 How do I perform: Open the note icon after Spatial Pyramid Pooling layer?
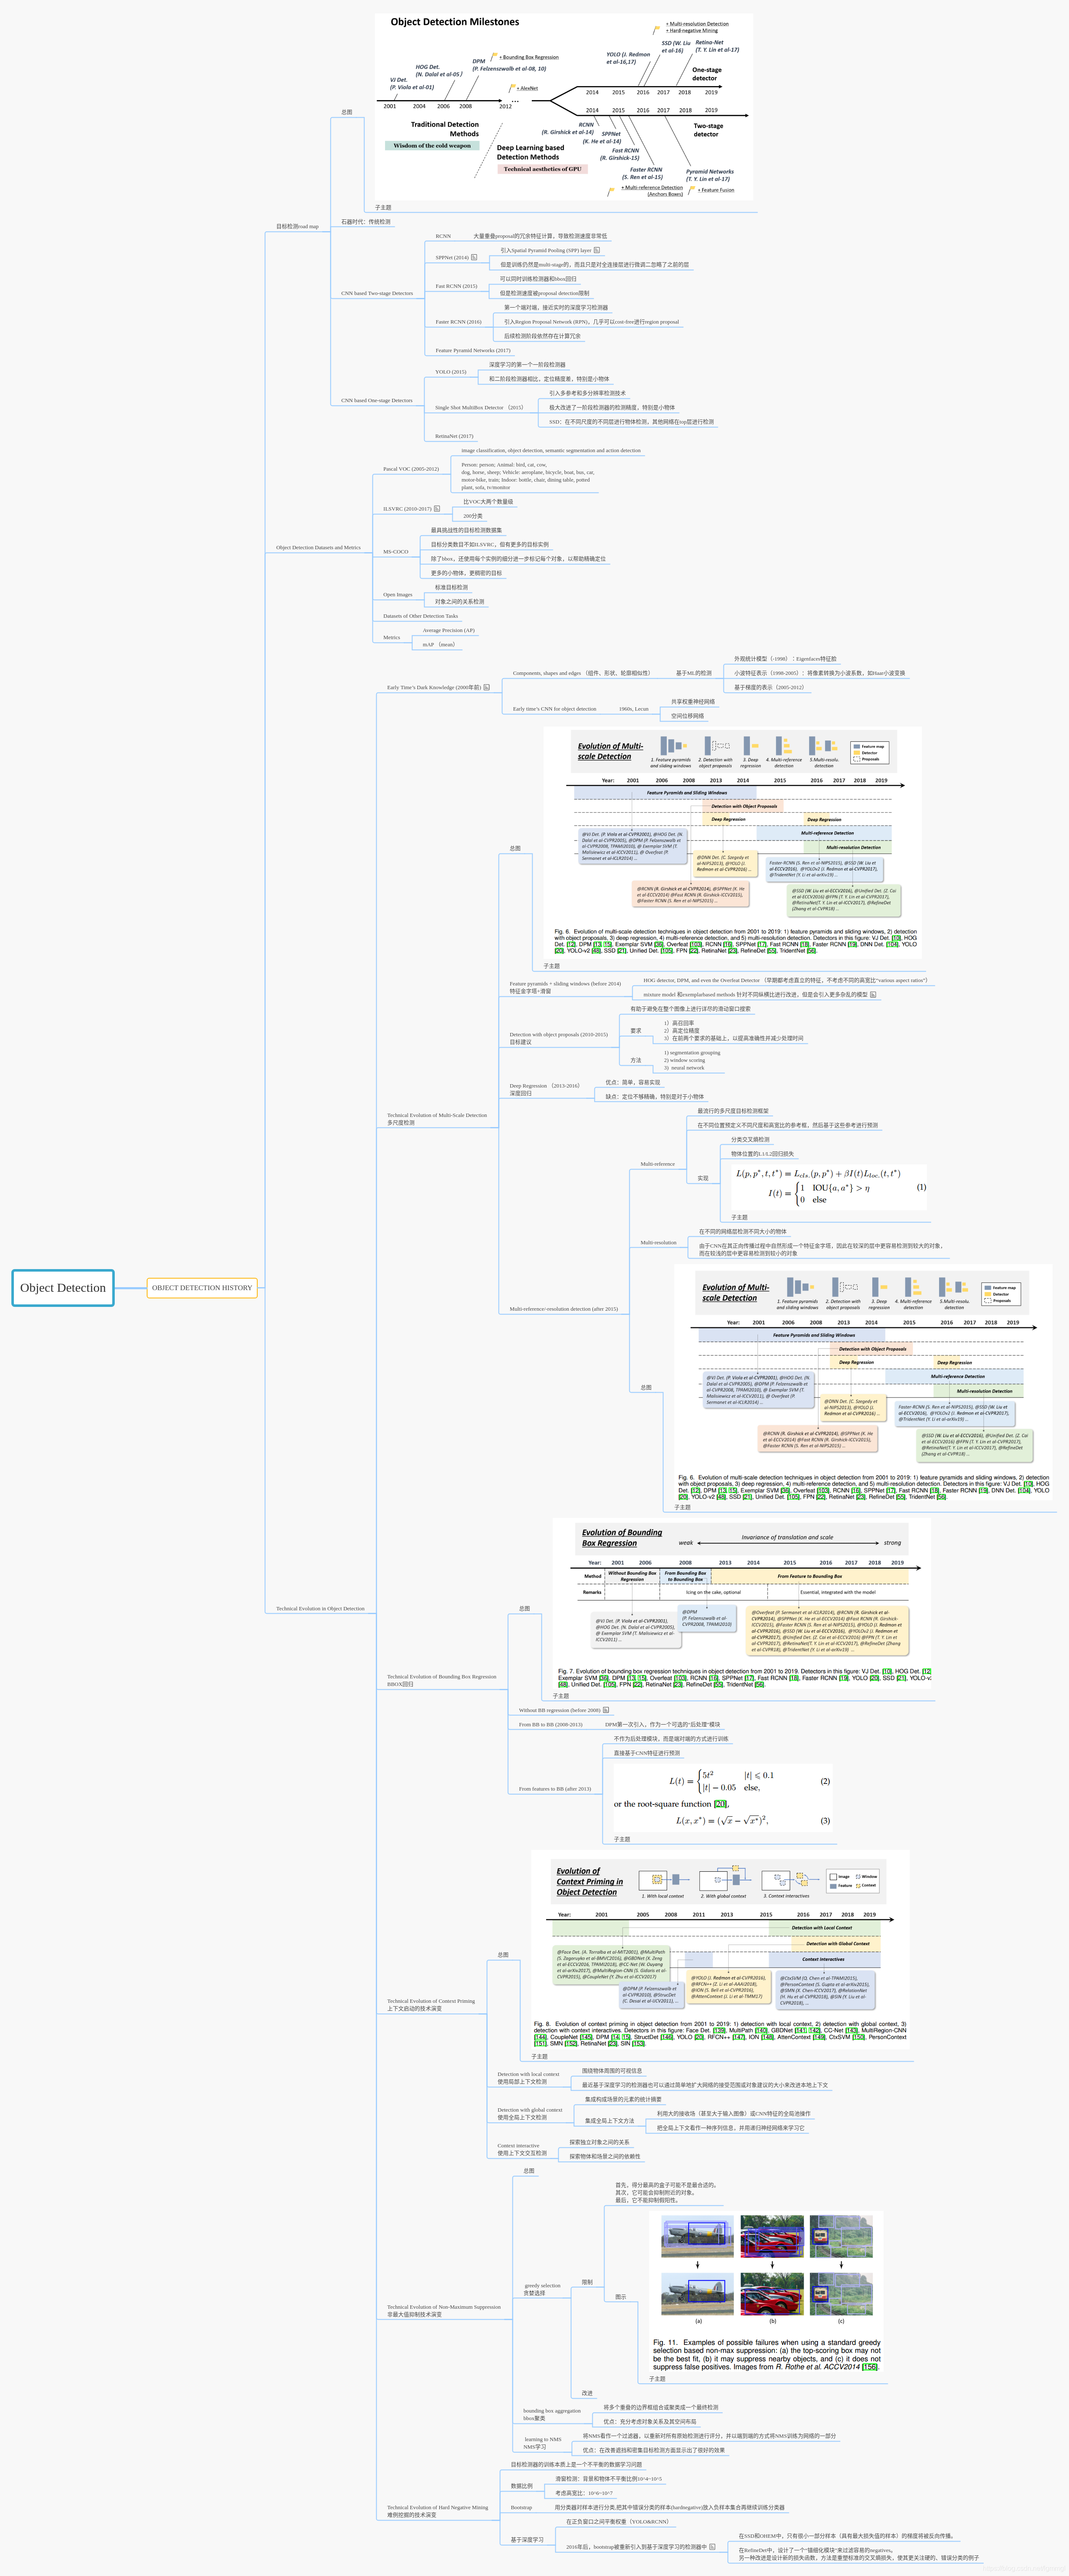(x=597, y=250)
